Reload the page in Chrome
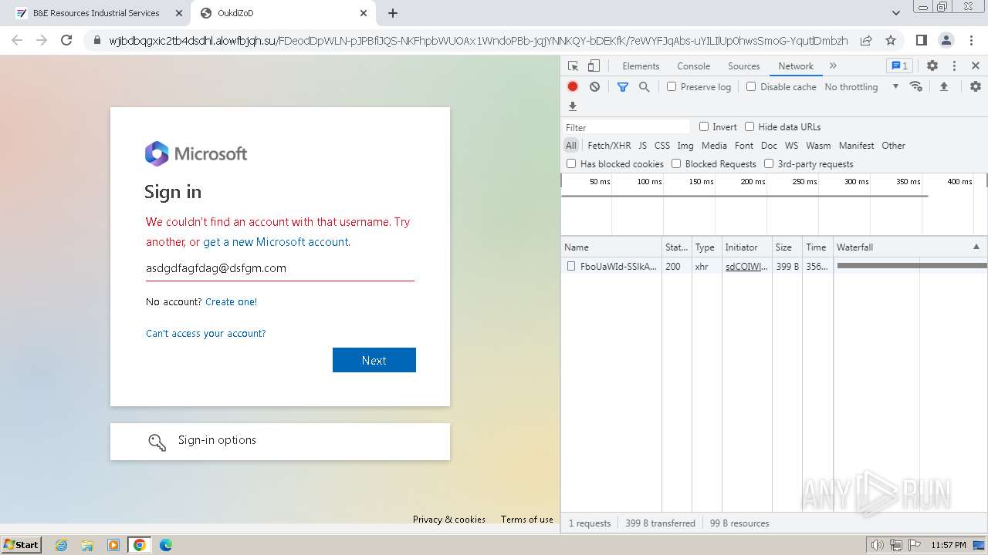Screen dimensions: 988x555 (x=66, y=40)
